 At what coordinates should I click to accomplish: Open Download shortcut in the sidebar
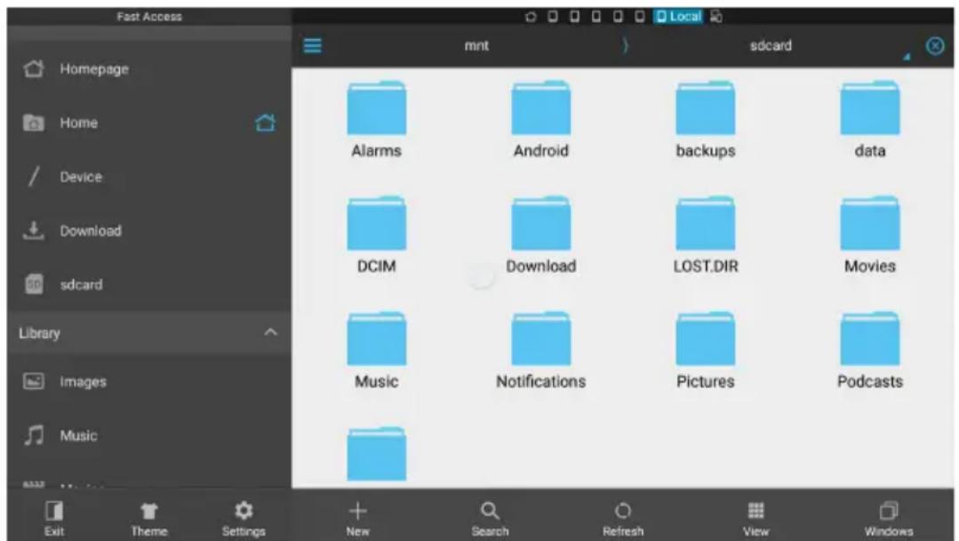[149, 230]
